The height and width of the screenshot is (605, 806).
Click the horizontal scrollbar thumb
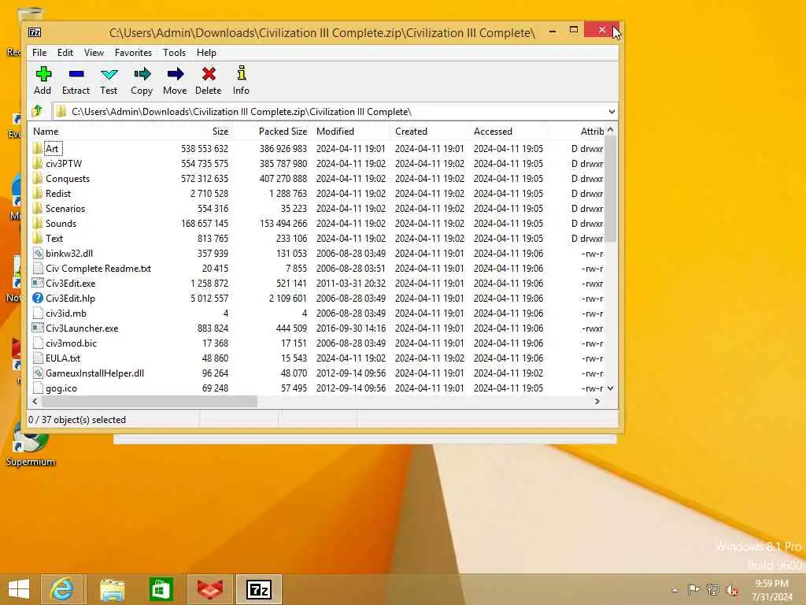[x=149, y=401]
